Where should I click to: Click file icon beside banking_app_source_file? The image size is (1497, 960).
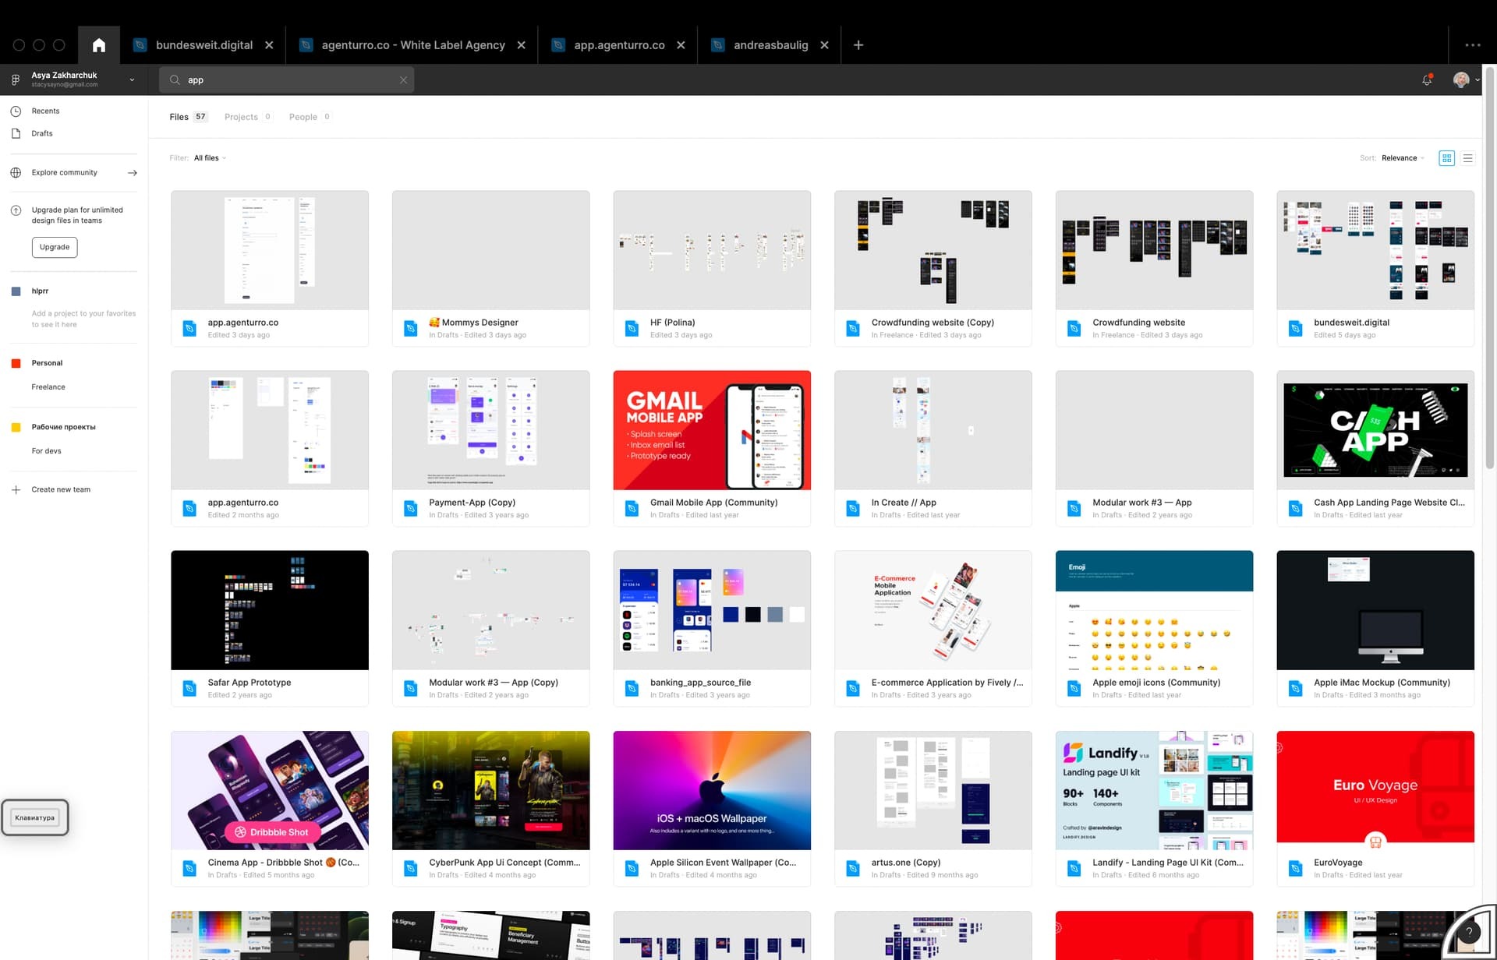click(x=632, y=689)
